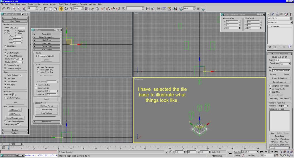294x158 pixels.
Task: Expand the Mesh Tools rollout in NWmax
Action: [x=47, y=40]
